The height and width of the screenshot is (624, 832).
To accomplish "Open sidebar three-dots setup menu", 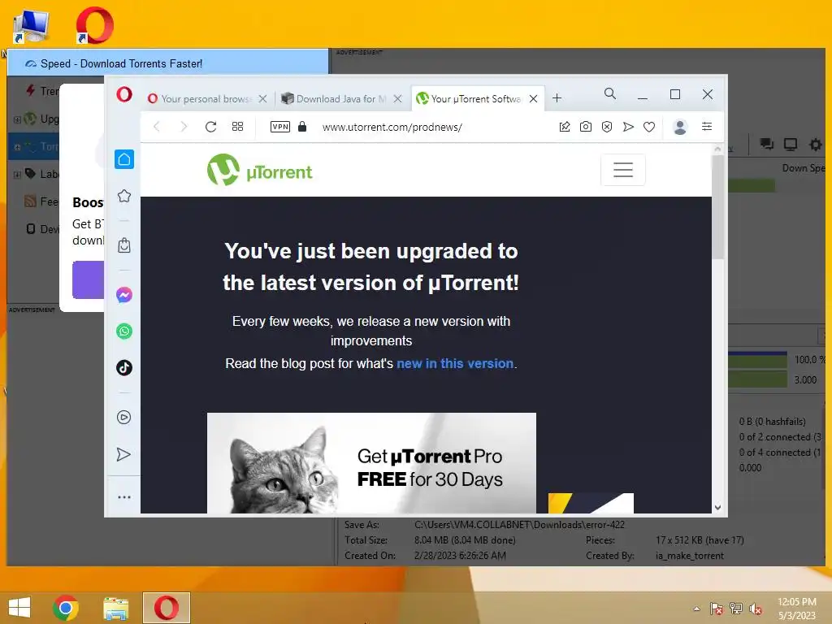I will click(124, 497).
